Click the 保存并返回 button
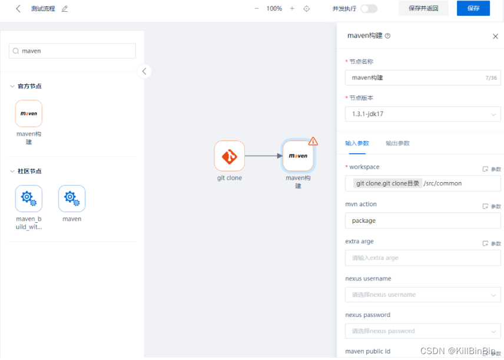The width and height of the screenshot is (504, 360). [x=423, y=8]
